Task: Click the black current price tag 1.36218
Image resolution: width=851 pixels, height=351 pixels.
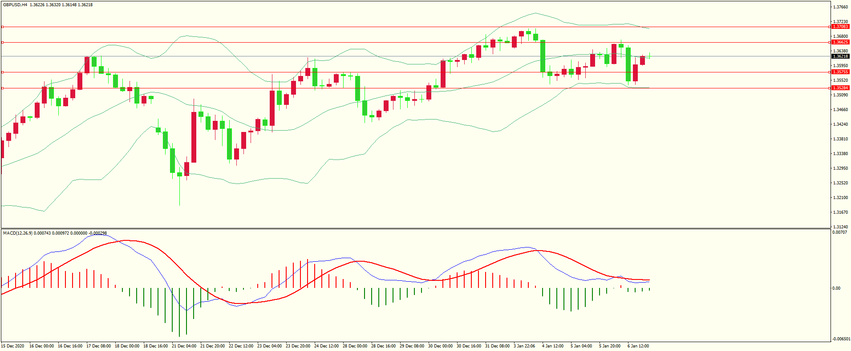Action: click(840, 56)
